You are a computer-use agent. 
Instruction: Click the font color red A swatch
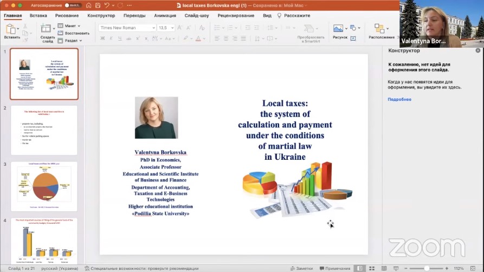198,38
